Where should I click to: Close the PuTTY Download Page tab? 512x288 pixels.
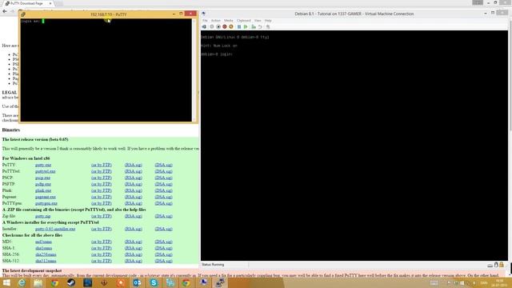[x=50, y=3]
